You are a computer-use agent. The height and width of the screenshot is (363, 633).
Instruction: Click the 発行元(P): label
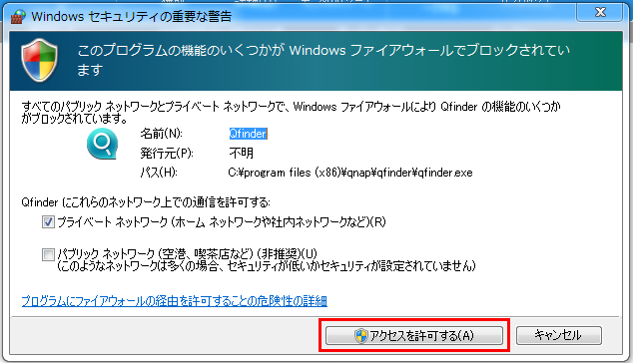[167, 154]
